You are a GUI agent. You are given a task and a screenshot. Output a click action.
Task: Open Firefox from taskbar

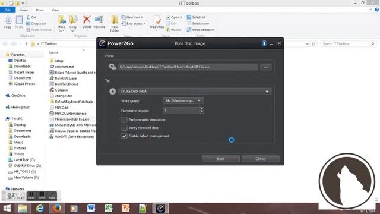coord(57,209)
